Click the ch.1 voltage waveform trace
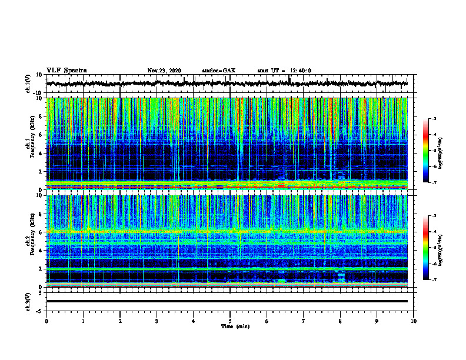466x360 pixels. tap(227, 84)
